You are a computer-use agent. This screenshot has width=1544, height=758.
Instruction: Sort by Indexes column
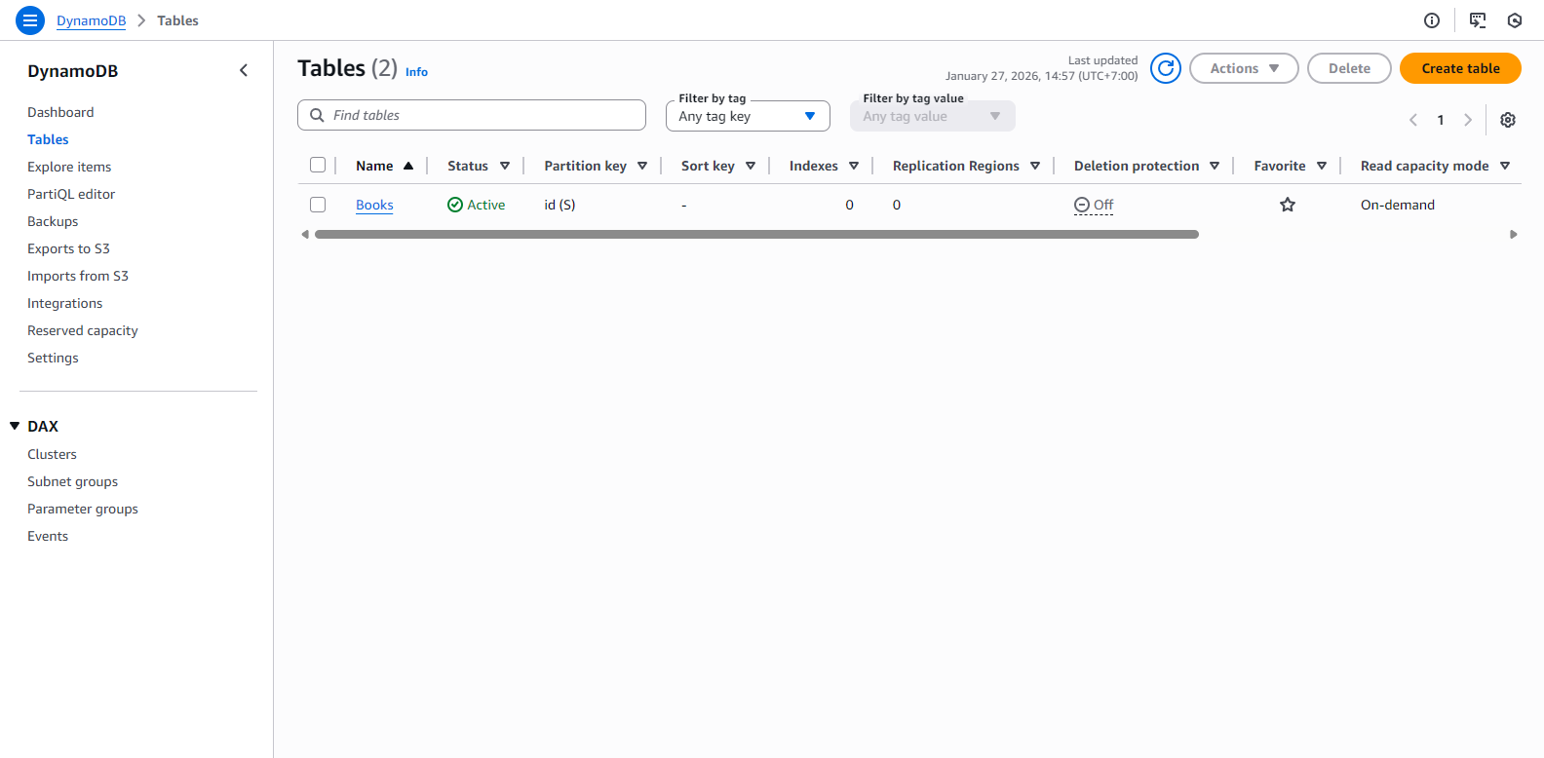tap(854, 166)
